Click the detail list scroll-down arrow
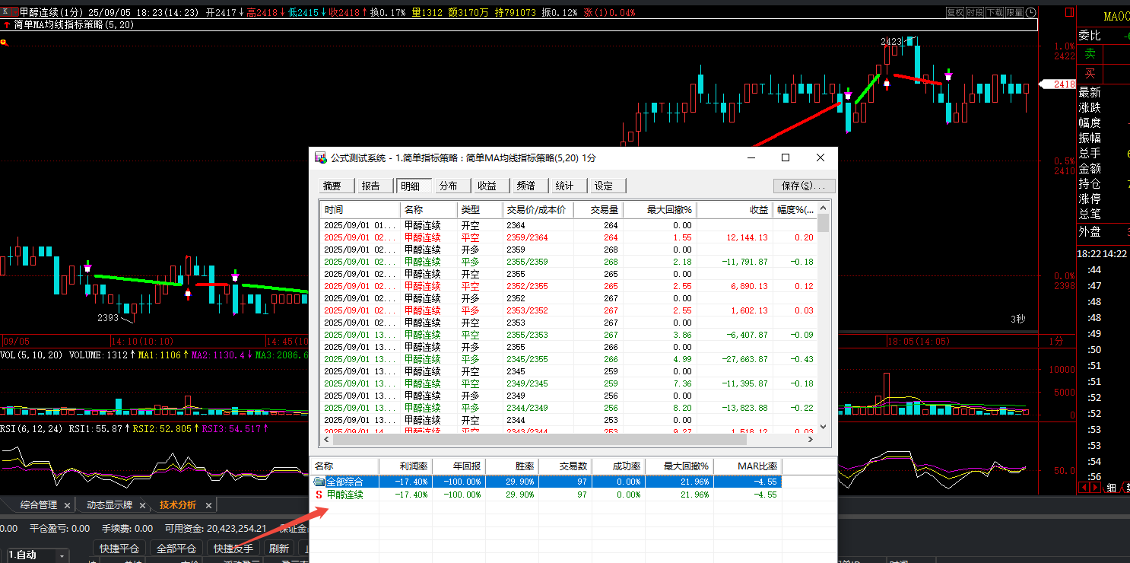This screenshot has width=1130, height=563. (x=823, y=428)
